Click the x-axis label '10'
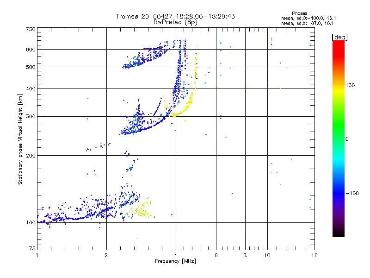Screen dimensions: 370x278 tap(267, 255)
